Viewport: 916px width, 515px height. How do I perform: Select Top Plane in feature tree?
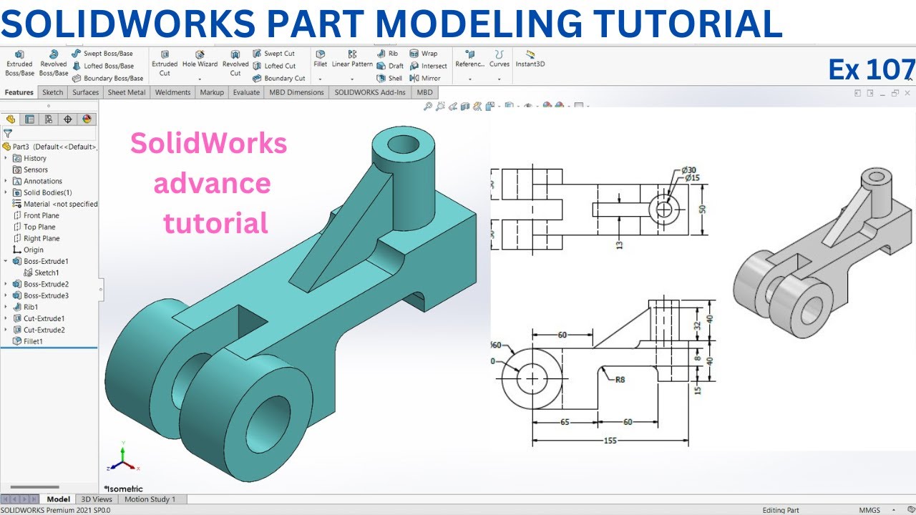(x=34, y=227)
